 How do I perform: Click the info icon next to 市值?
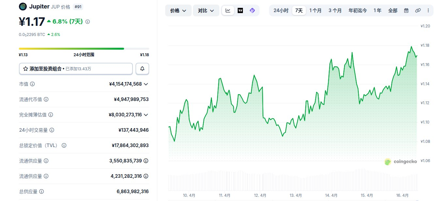[x=32, y=84]
